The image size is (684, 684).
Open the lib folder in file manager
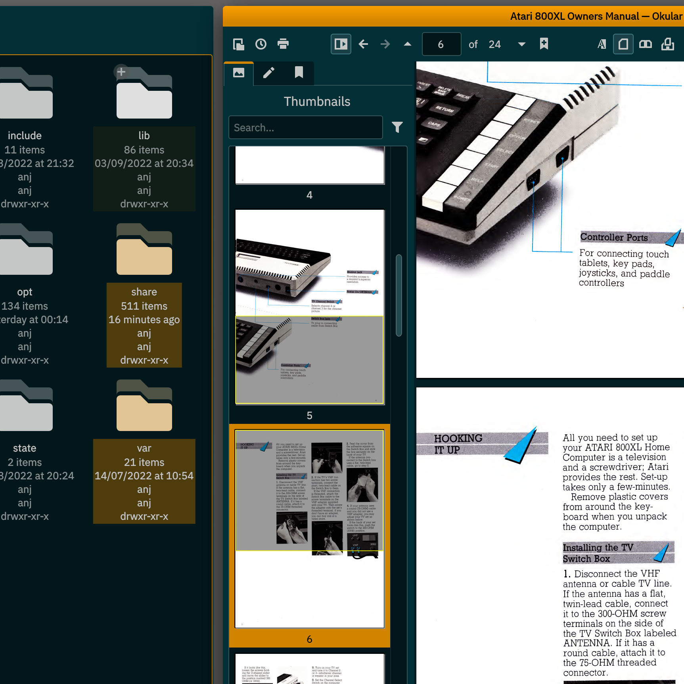point(144,93)
